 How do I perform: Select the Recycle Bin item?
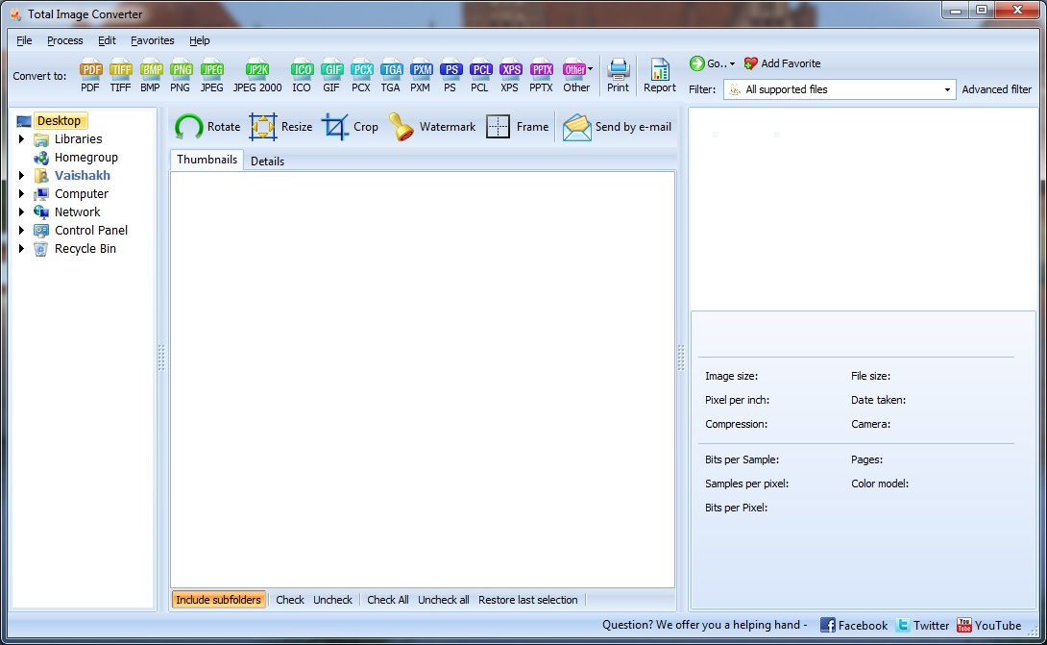(85, 249)
